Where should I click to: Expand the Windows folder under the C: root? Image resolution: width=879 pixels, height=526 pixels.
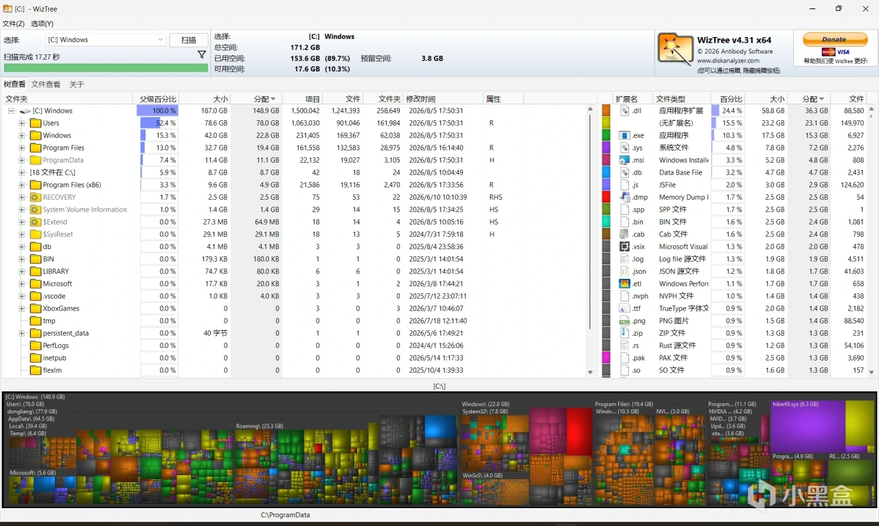click(x=22, y=135)
